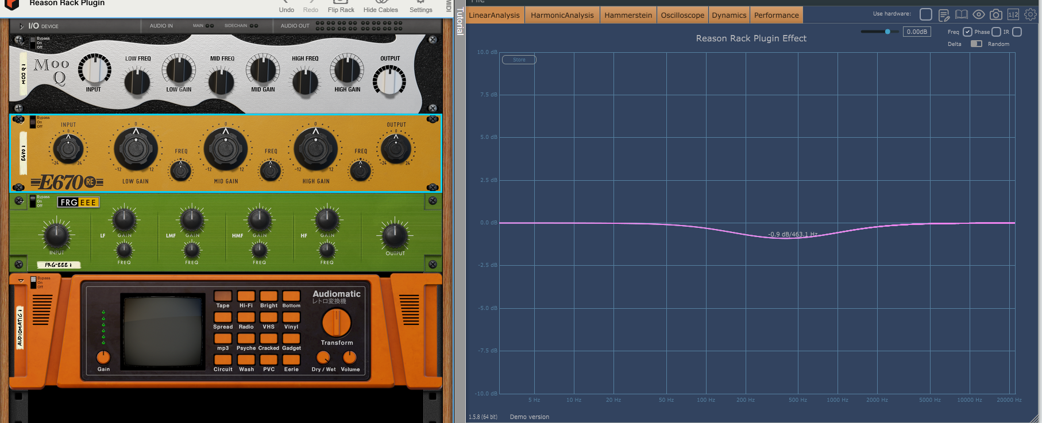Enable the IR checkbox

(1017, 32)
